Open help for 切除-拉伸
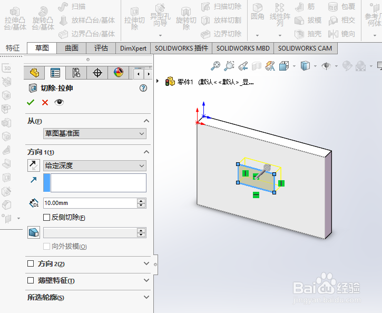Screen dimensions: 382x313 [x=143, y=88]
